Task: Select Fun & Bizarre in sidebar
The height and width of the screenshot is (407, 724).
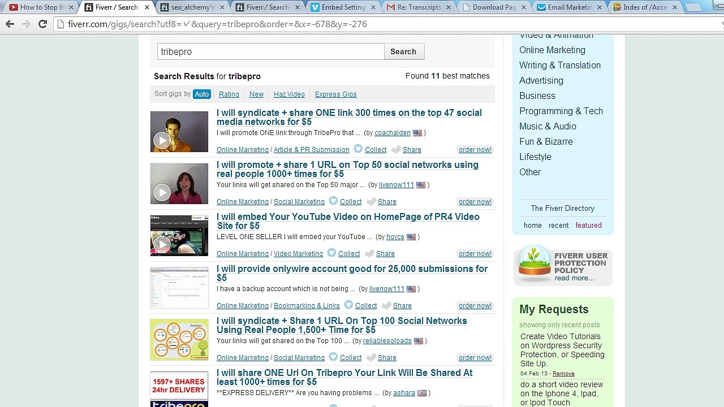Action: pyautogui.click(x=546, y=141)
